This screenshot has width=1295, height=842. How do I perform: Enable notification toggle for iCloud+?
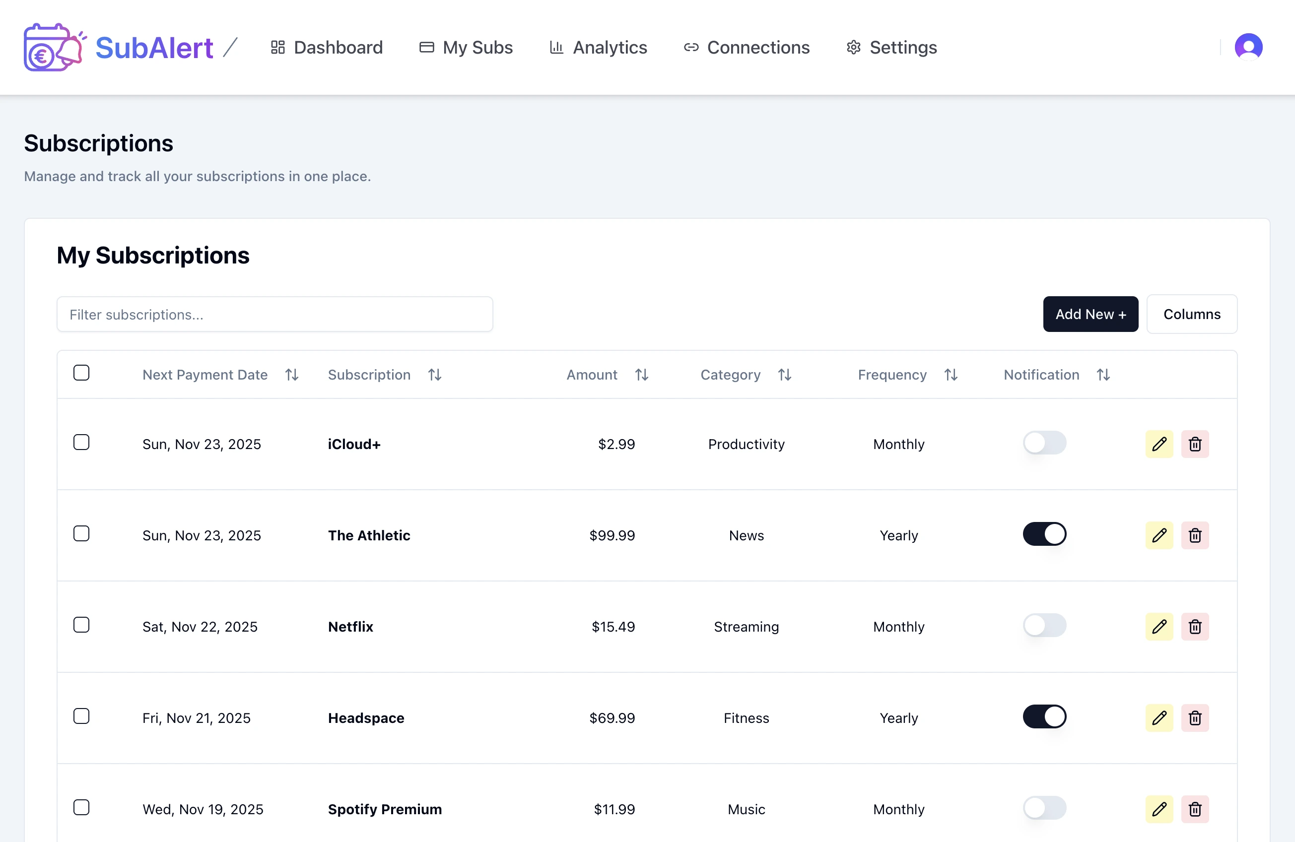pyautogui.click(x=1044, y=443)
